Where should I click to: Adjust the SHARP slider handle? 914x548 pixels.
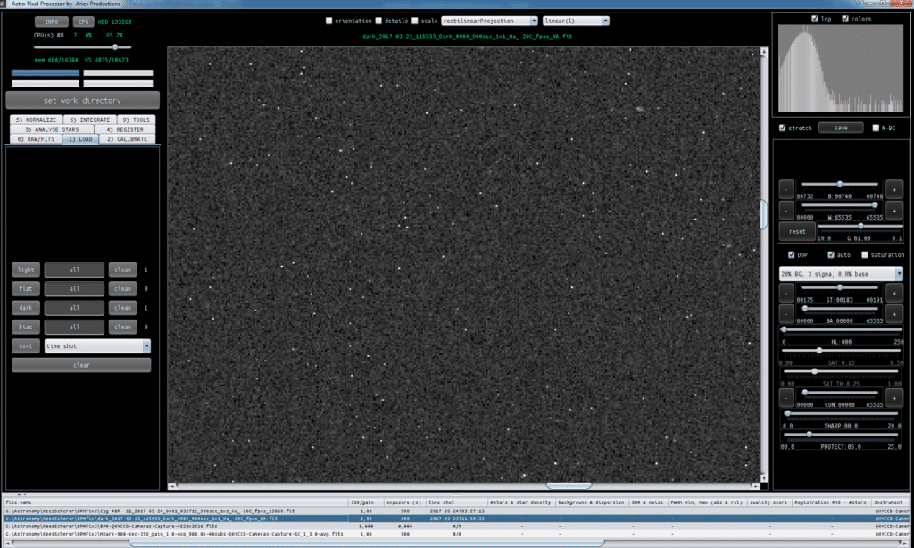point(787,413)
